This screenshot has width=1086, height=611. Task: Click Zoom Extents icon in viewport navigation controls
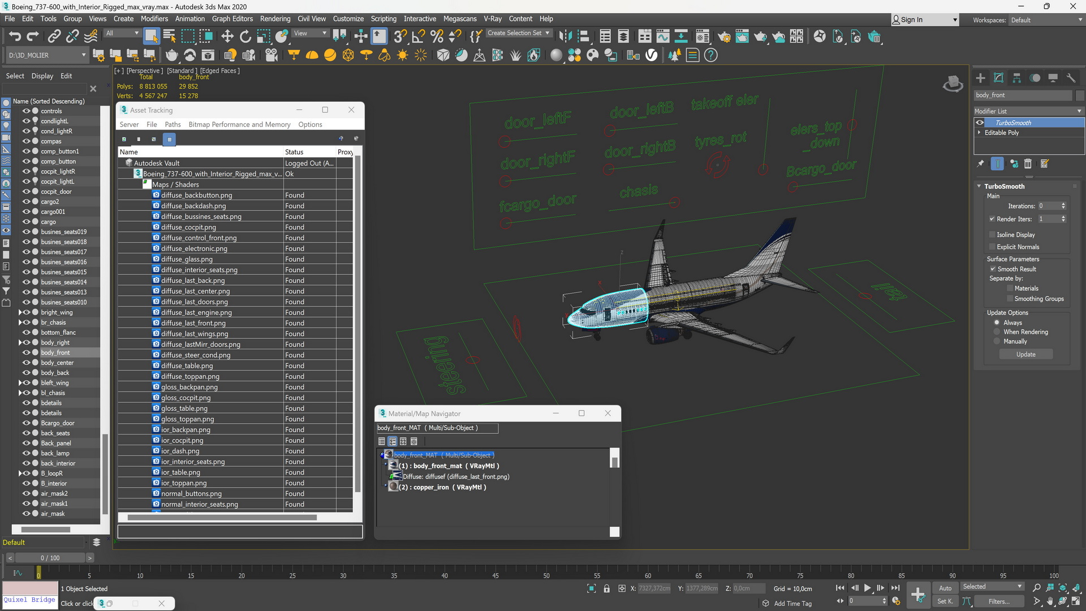1062,588
